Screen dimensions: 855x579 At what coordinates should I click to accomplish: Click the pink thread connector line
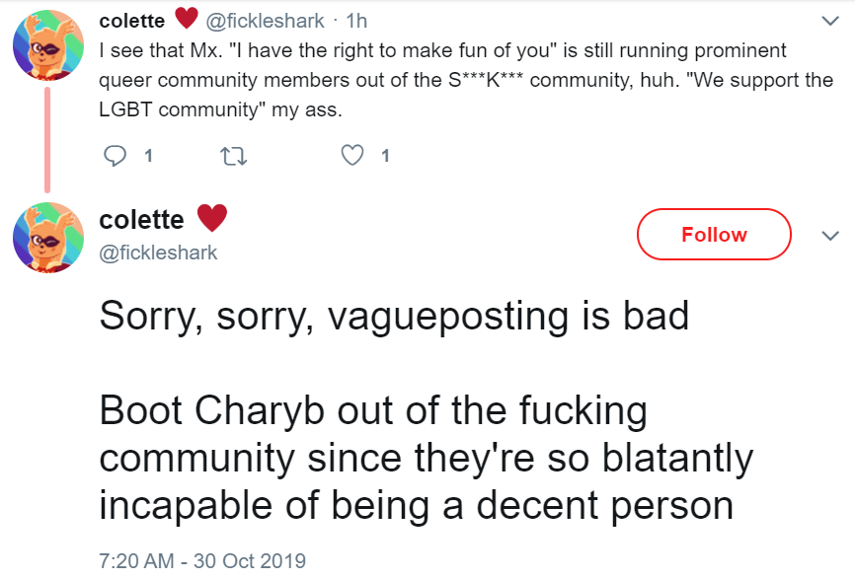click(x=46, y=138)
